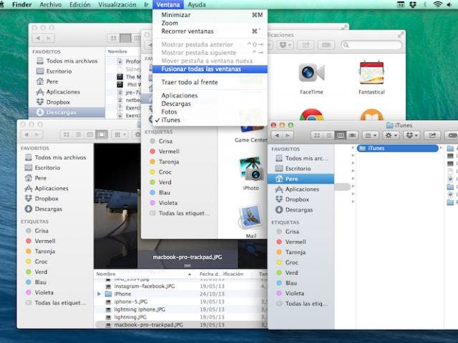This screenshot has width=458, height=343.
Task: Switch iTunes window to list view
Action: 328,134
